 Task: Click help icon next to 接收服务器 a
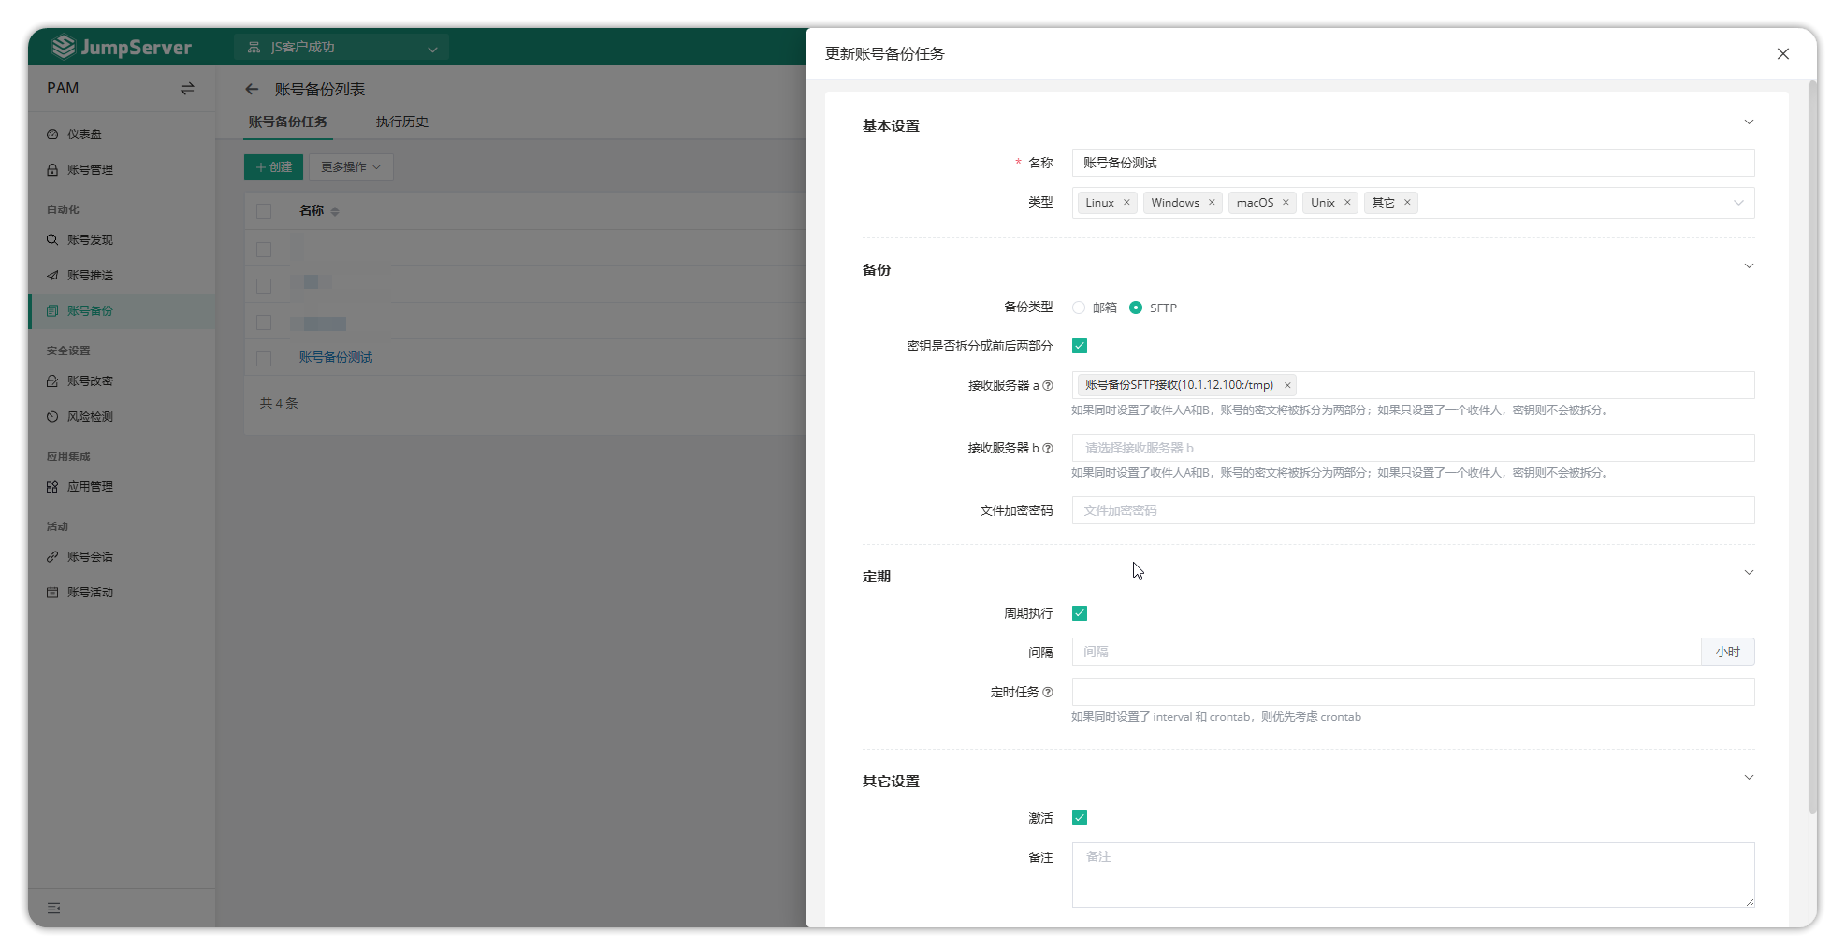coord(1048,385)
